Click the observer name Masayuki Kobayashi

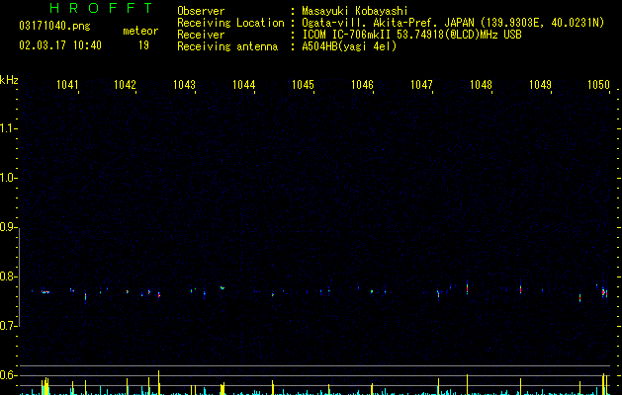coord(355,11)
